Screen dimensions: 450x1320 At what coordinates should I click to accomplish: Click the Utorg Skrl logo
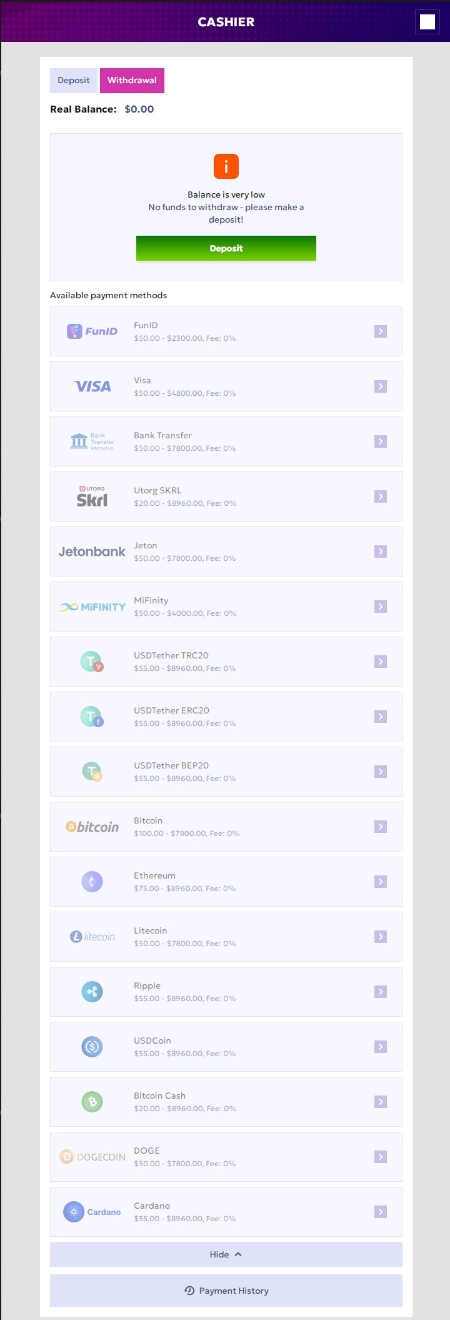click(x=92, y=496)
